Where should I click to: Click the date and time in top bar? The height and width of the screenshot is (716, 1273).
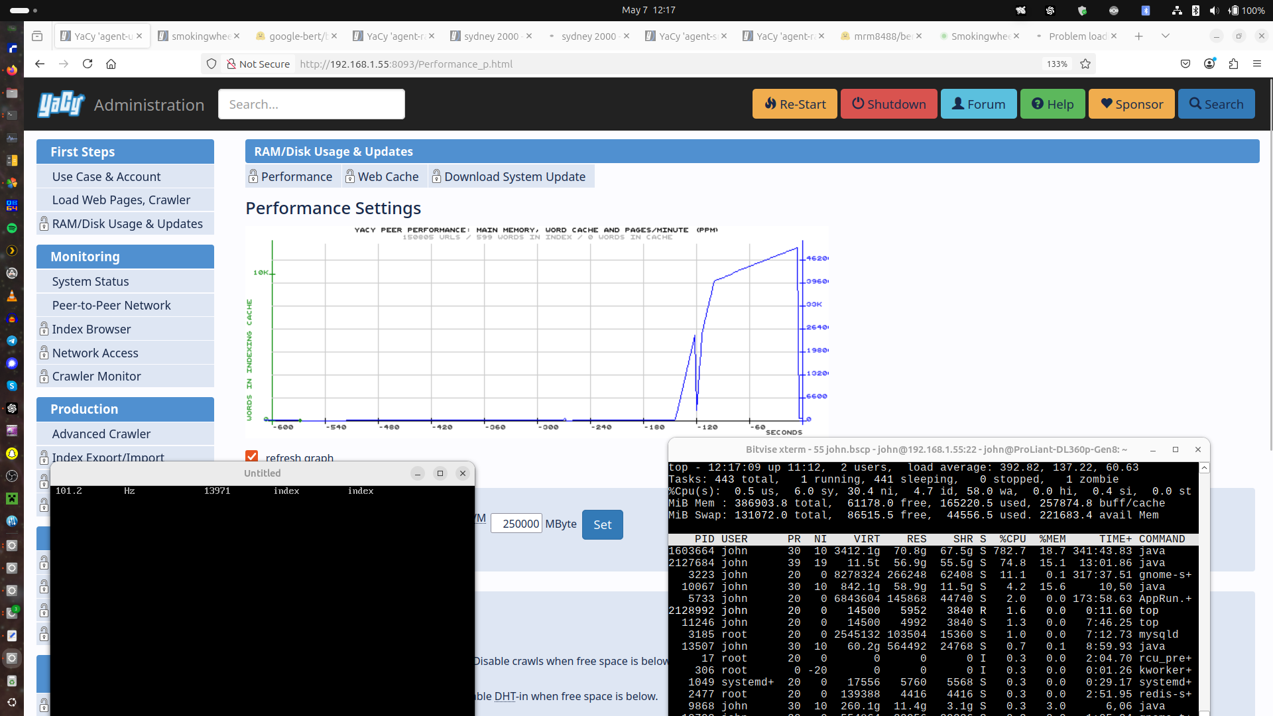pyautogui.click(x=648, y=10)
